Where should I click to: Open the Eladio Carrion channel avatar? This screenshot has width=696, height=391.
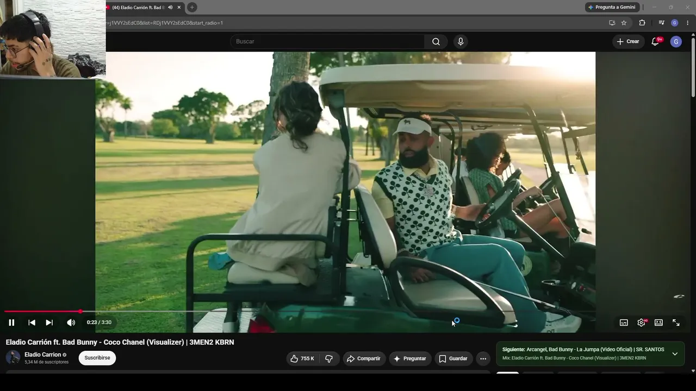point(13,357)
